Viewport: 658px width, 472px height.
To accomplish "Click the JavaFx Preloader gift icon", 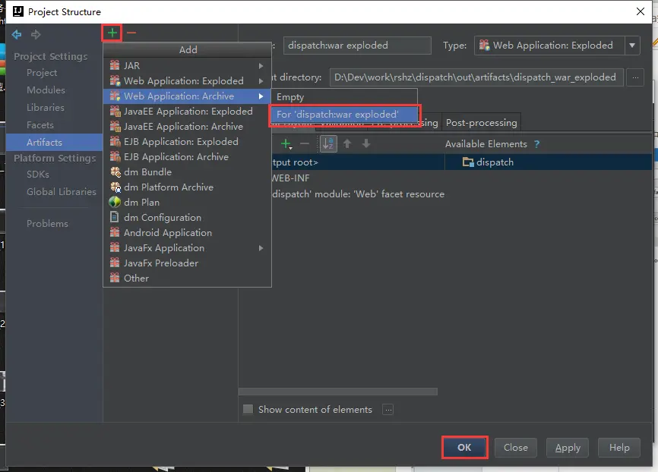I will pyautogui.click(x=115, y=263).
